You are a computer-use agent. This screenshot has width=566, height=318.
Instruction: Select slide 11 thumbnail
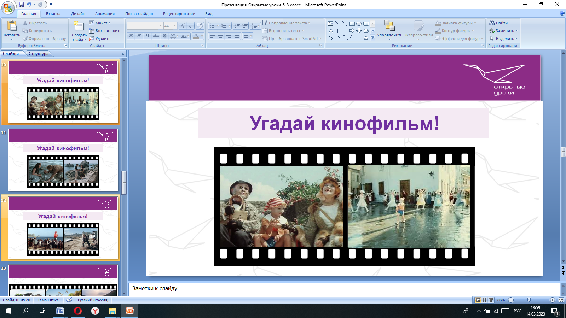point(63,160)
